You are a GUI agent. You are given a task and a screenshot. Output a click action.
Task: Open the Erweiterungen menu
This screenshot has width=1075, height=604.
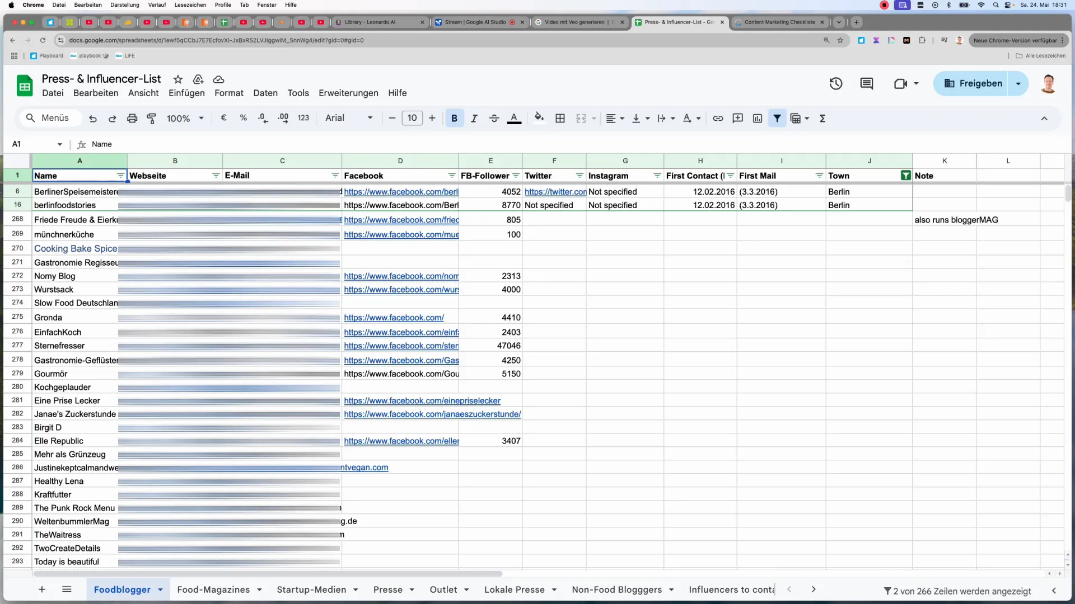(348, 93)
